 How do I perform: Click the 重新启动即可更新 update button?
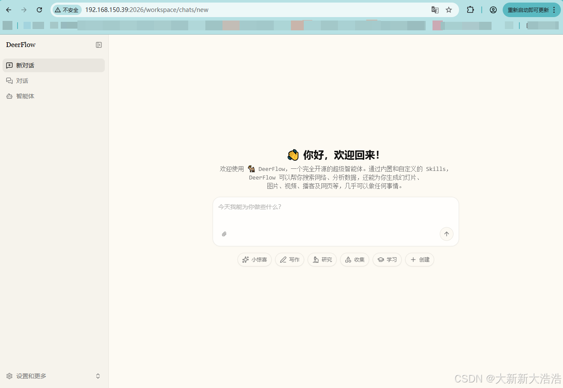(x=528, y=10)
